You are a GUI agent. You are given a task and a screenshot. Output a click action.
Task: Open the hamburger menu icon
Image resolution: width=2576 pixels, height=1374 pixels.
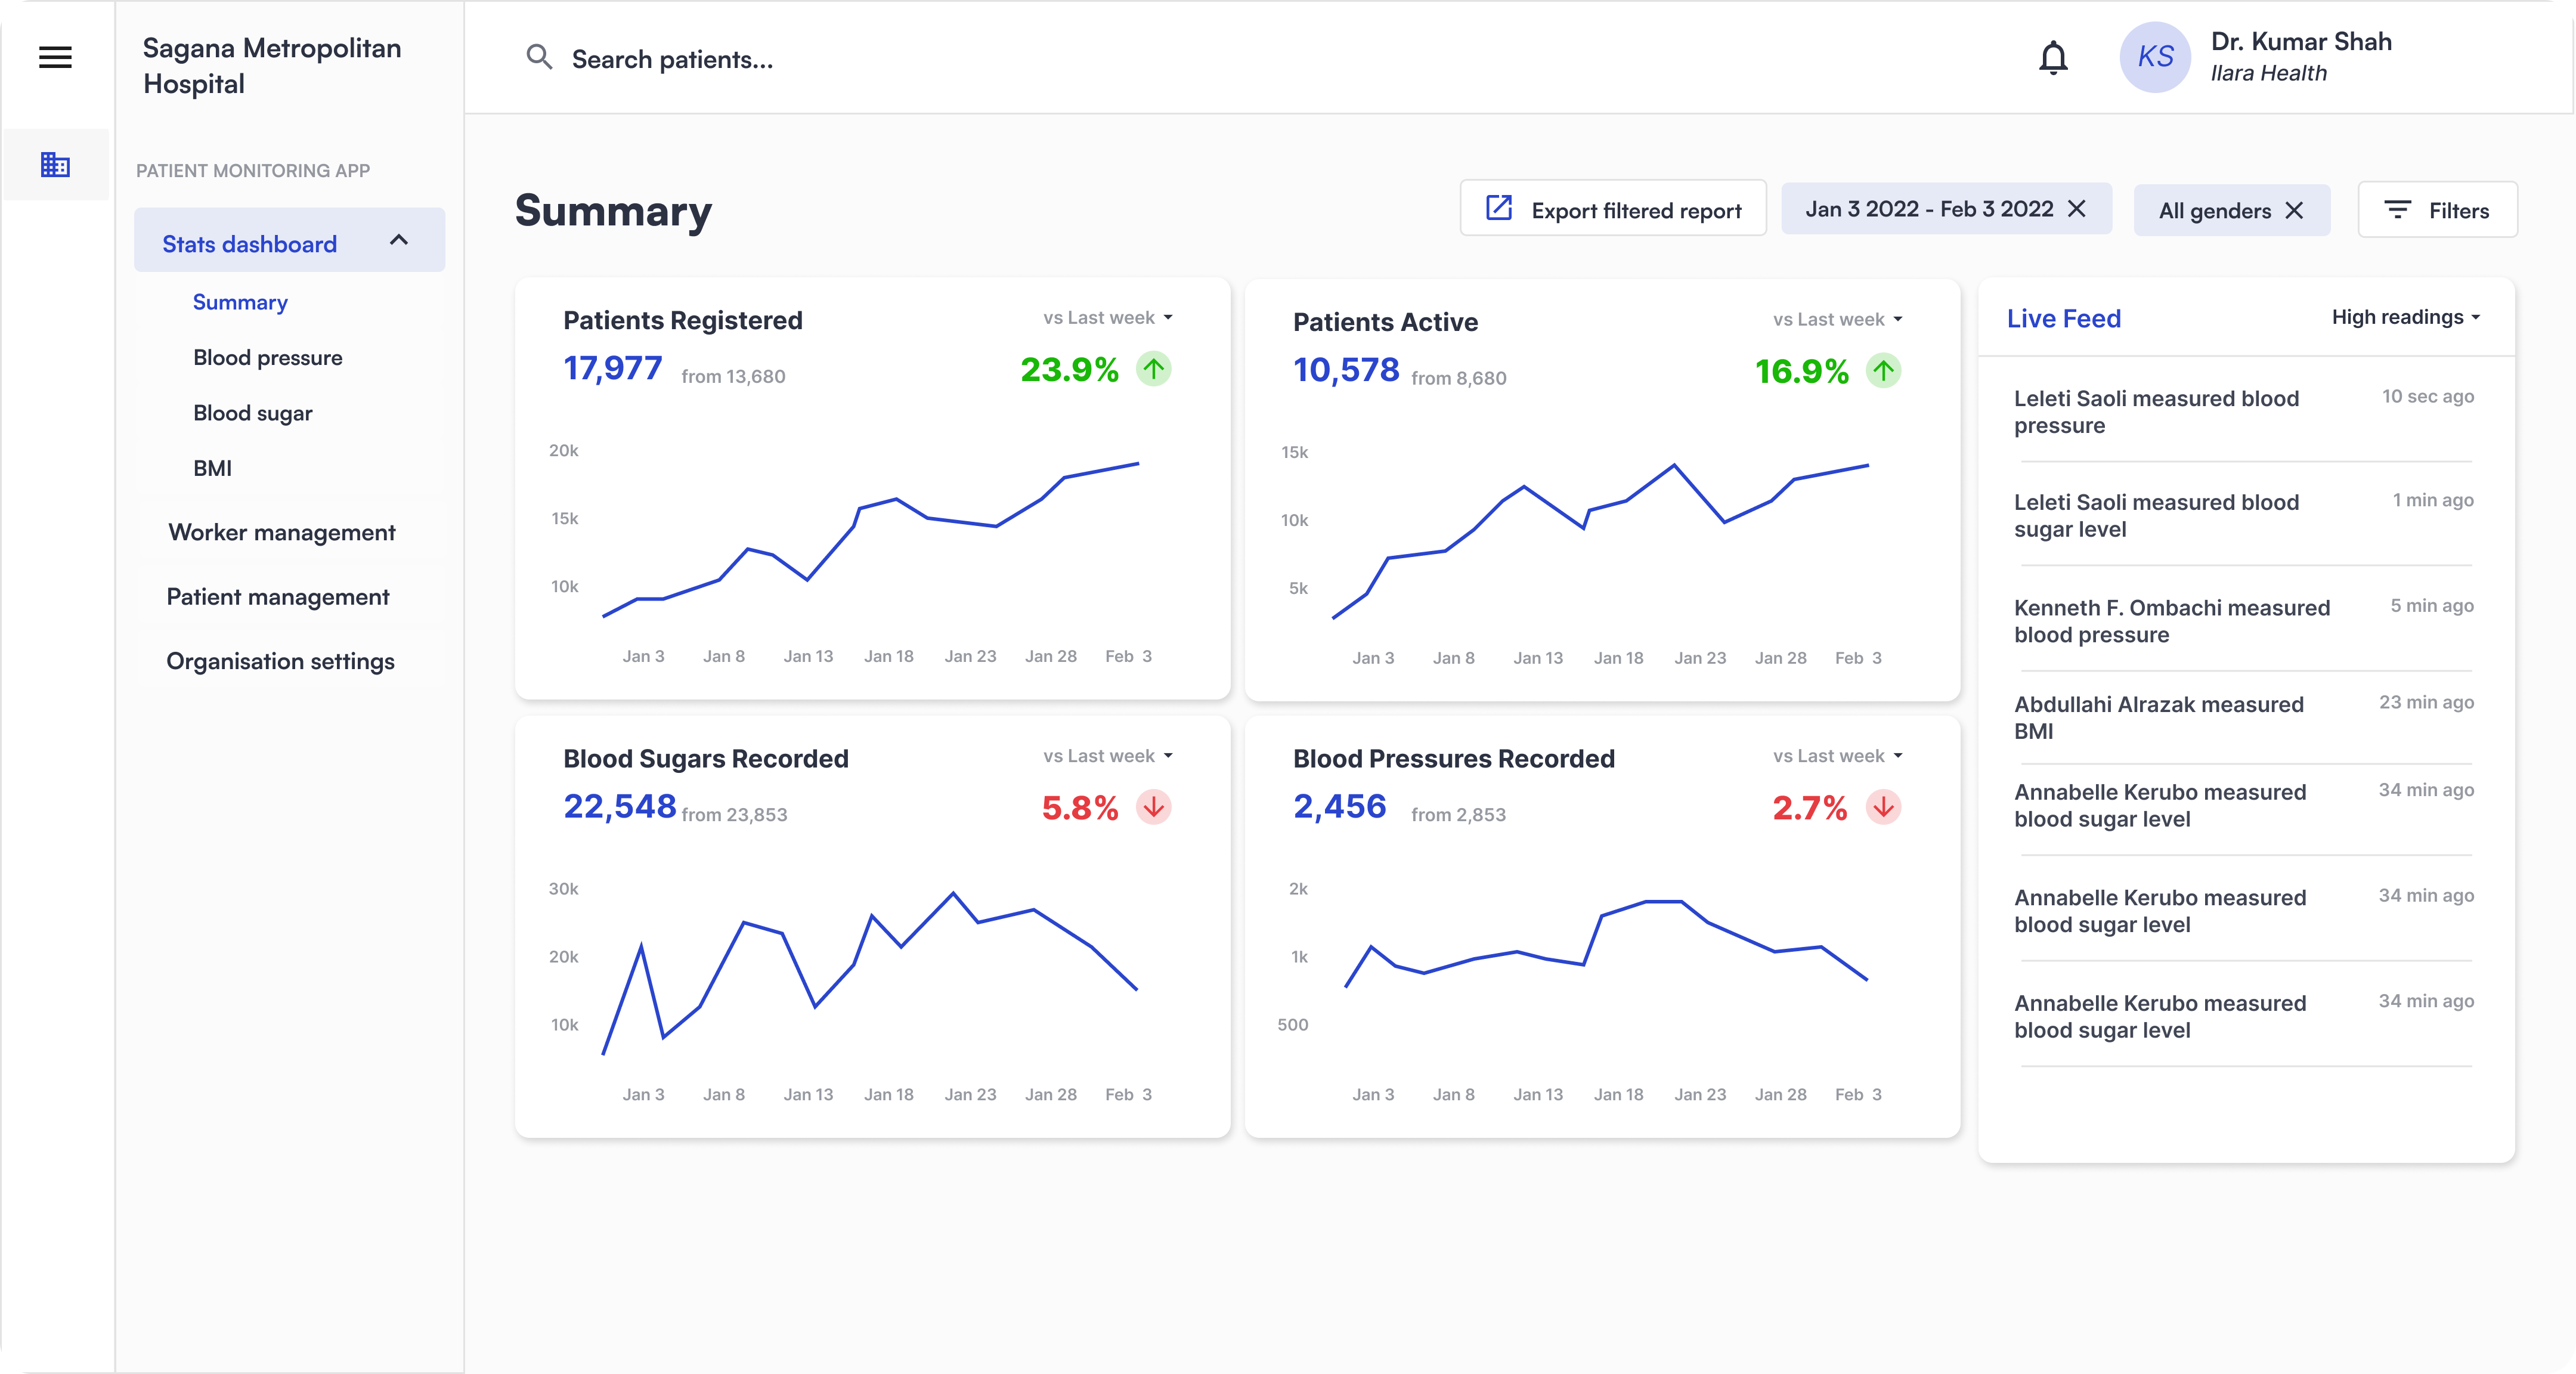pyautogui.click(x=55, y=57)
